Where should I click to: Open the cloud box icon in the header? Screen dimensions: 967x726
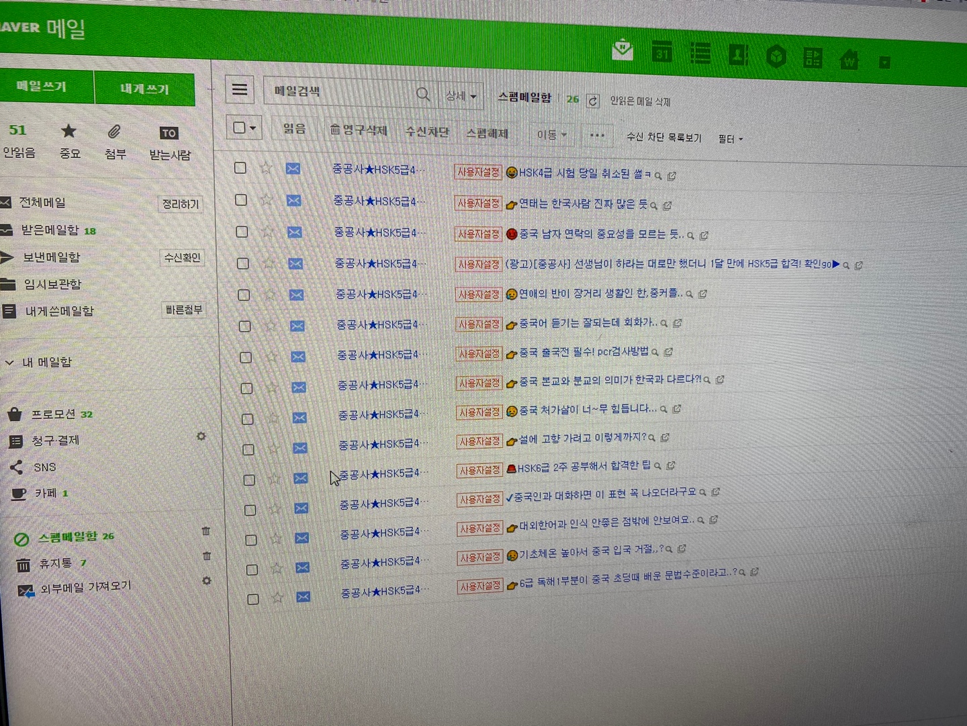(776, 57)
